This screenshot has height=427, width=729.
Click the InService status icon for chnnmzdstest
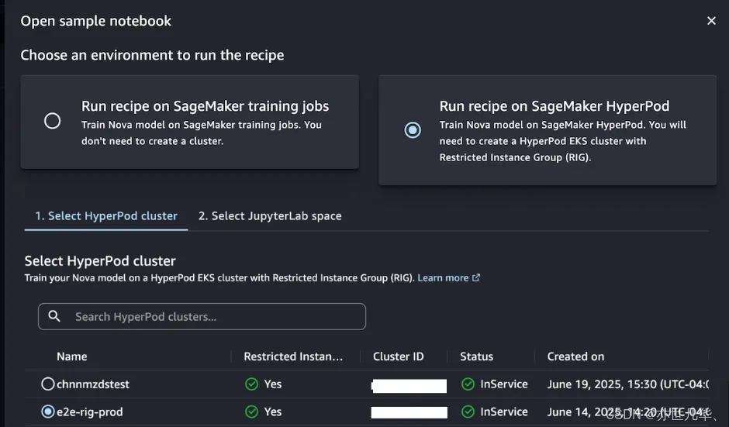click(468, 384)
